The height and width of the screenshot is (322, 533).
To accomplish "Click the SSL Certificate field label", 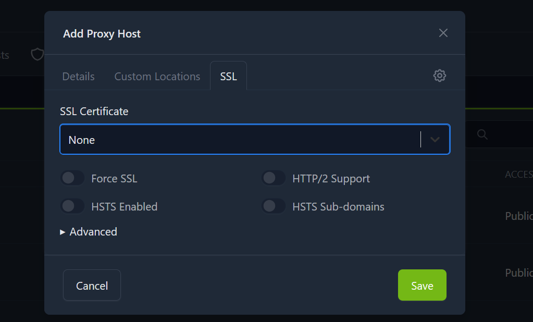I will 94,112.
